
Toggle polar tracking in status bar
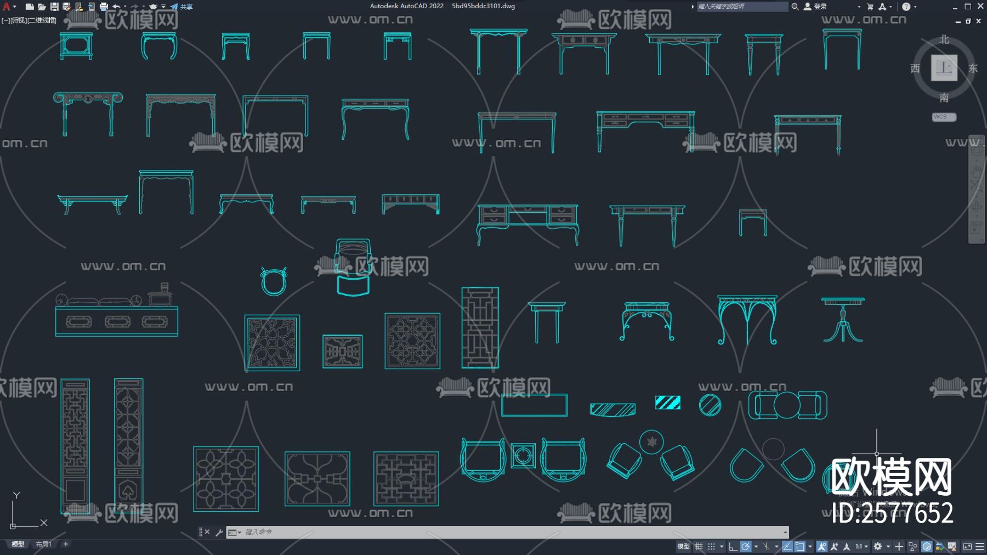[x=745, y=546]
